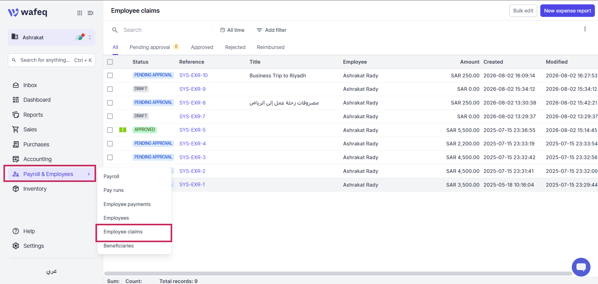Image resolution: width=598 pixels, height=284 pixels.
Task: Open the SYS-EXR-10 reference link
Action: (x=193, y=75)
